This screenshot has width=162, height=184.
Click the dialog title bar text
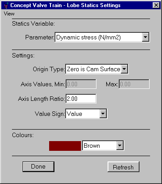[66, 5]
